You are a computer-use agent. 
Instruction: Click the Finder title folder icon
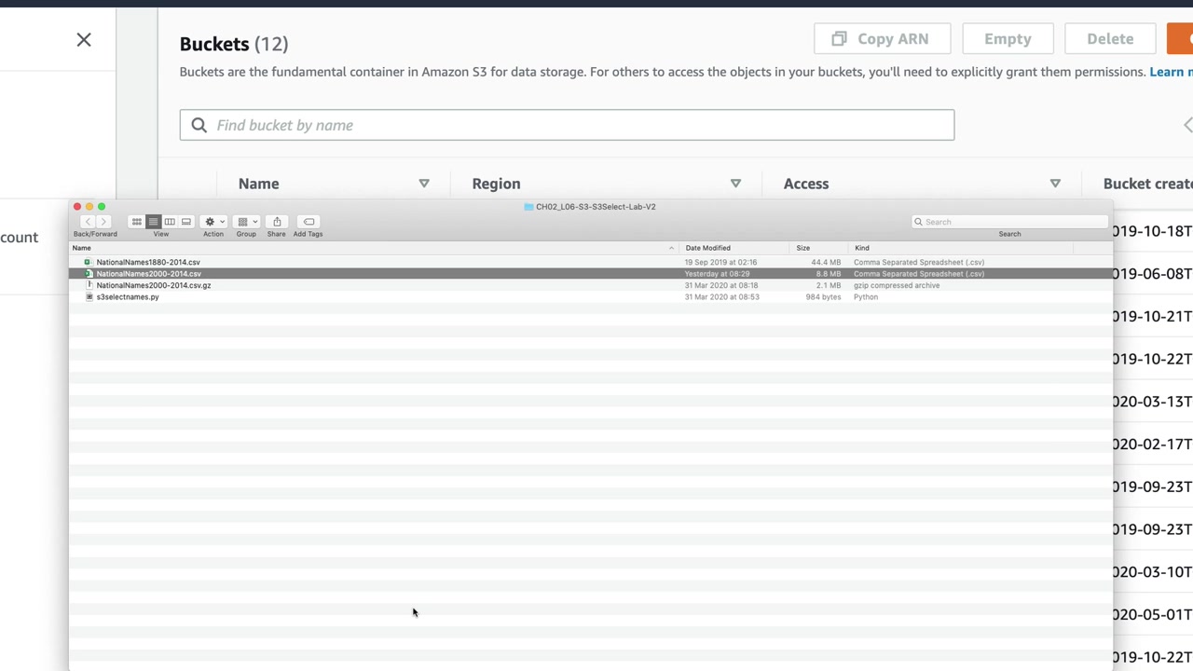(x=528, y=207)
